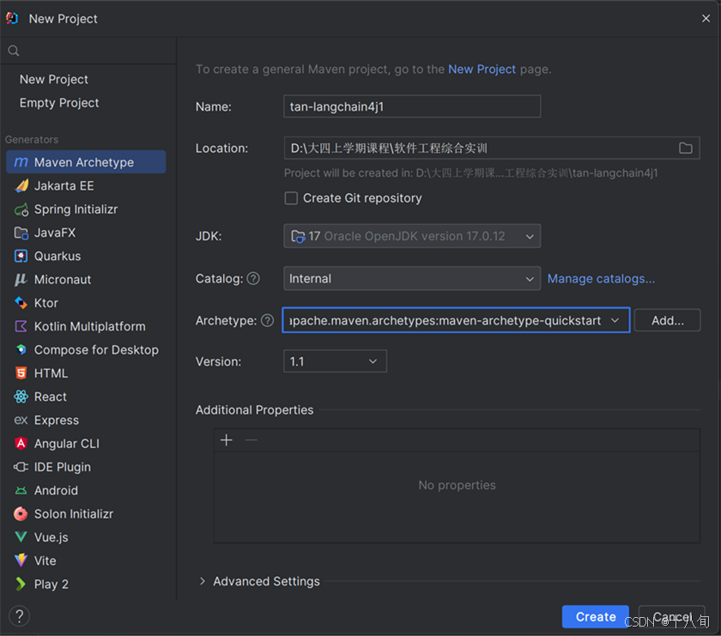Click the Kotlin Multiplatform icon
The image size is (721, 636).
21,326
